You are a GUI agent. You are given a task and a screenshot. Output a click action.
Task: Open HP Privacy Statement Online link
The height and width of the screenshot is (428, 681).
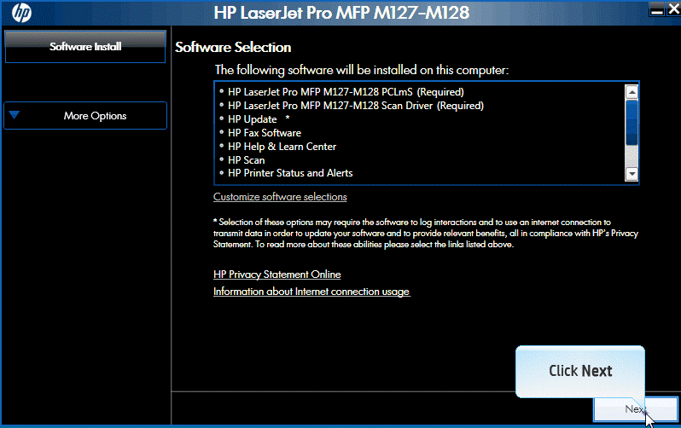[x=277, y=275]
